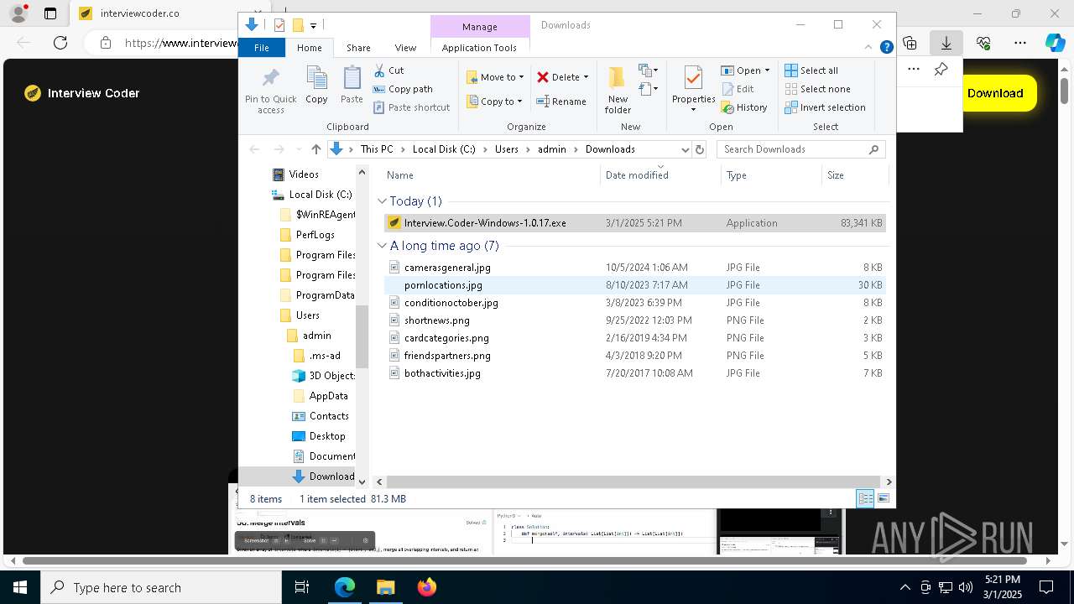The height and width of the screenshot is (604, 1074).
Task: Select camerasgeneral.jpg file
Action: tap(634, 268)
